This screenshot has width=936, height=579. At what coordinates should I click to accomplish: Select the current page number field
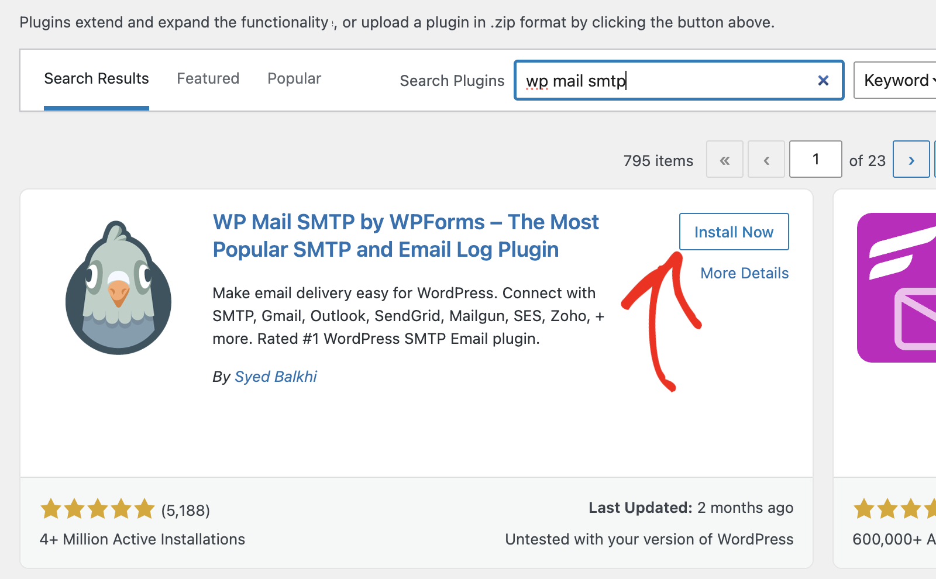coord(815,159)
